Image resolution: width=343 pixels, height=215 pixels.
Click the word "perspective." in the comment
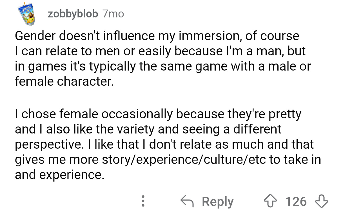coord(48,145)
